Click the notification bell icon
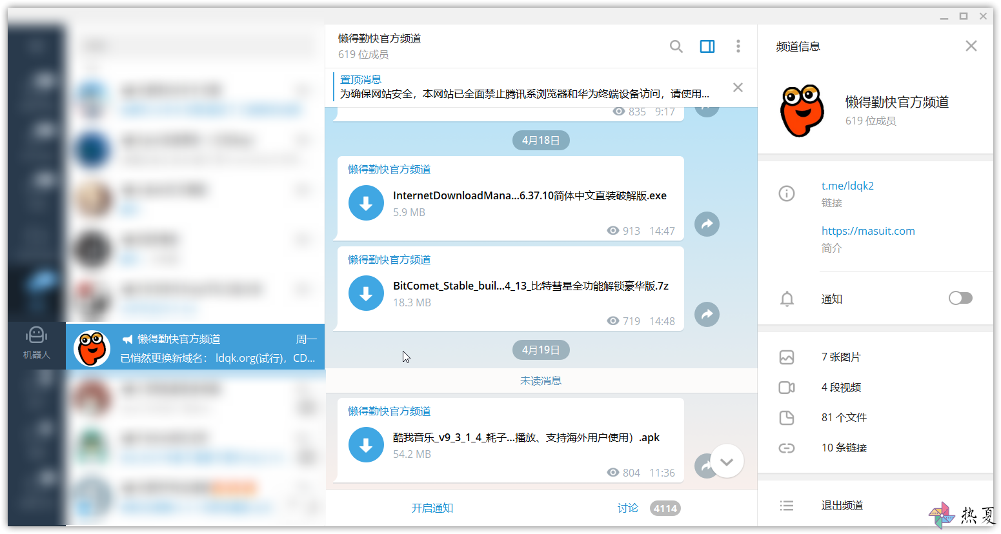This screenshot has height=534, width=1001. coord(787,299)
